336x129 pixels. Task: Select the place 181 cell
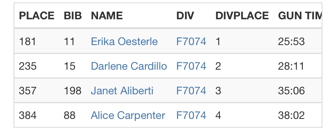pos(27,41)
